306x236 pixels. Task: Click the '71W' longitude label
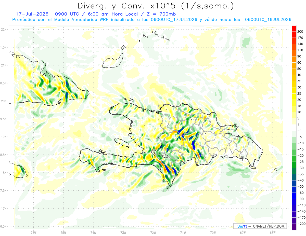183,232
